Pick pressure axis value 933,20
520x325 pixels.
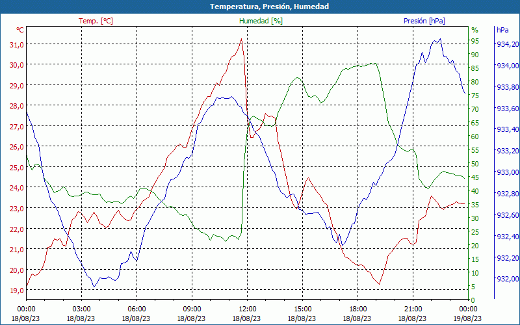508,151
